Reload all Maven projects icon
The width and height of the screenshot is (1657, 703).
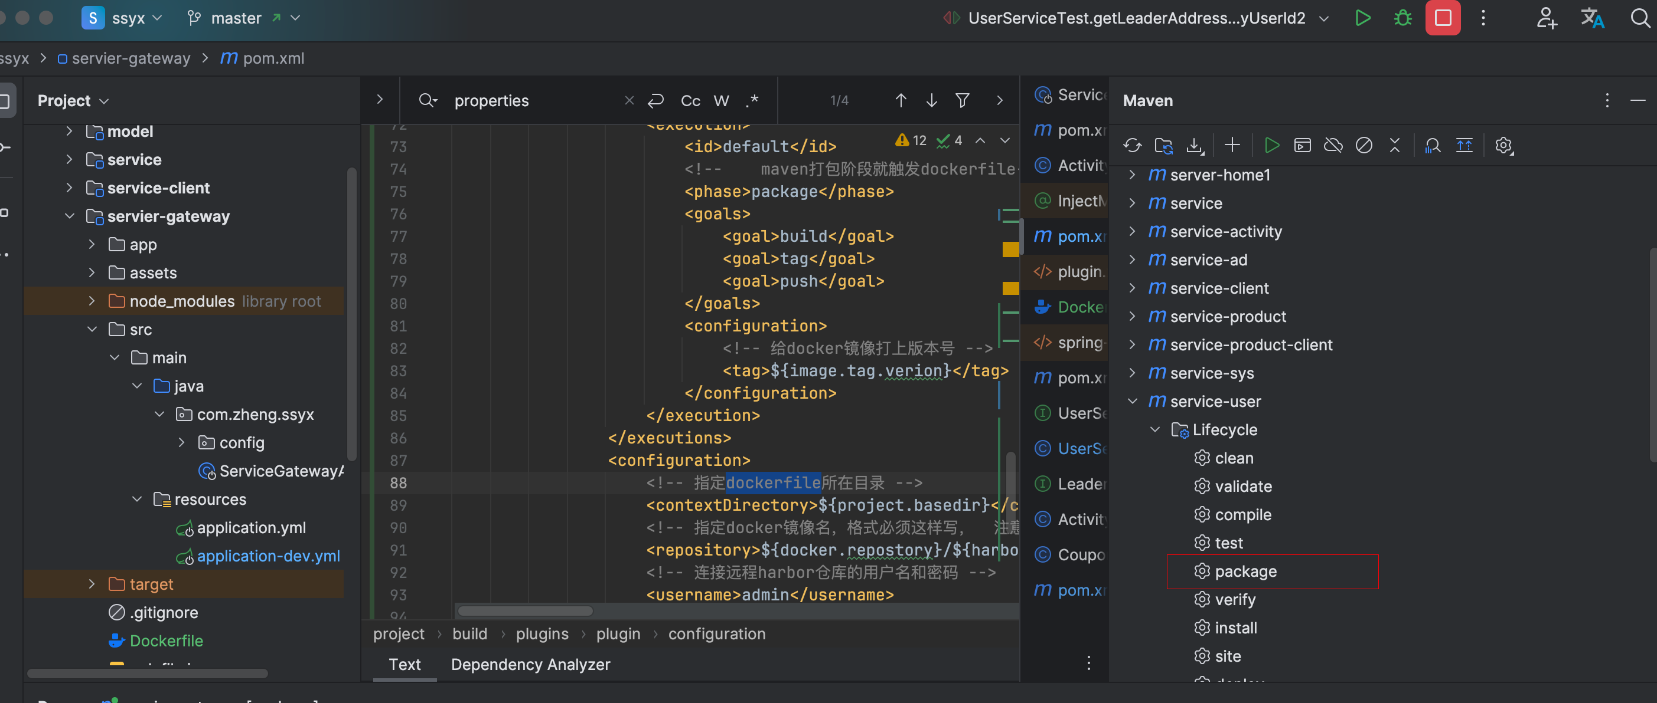(1132, 145)
